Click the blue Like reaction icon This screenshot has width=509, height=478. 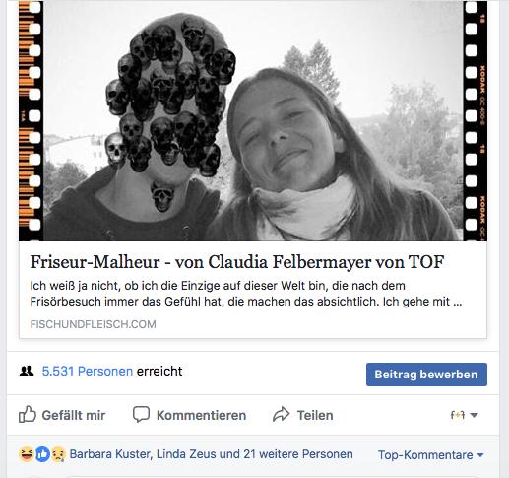(x=42, y=454)
